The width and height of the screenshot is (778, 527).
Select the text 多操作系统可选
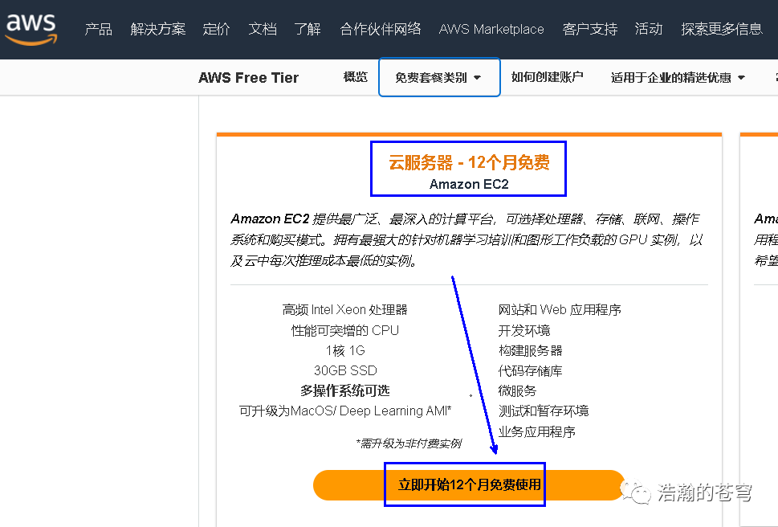344,391
